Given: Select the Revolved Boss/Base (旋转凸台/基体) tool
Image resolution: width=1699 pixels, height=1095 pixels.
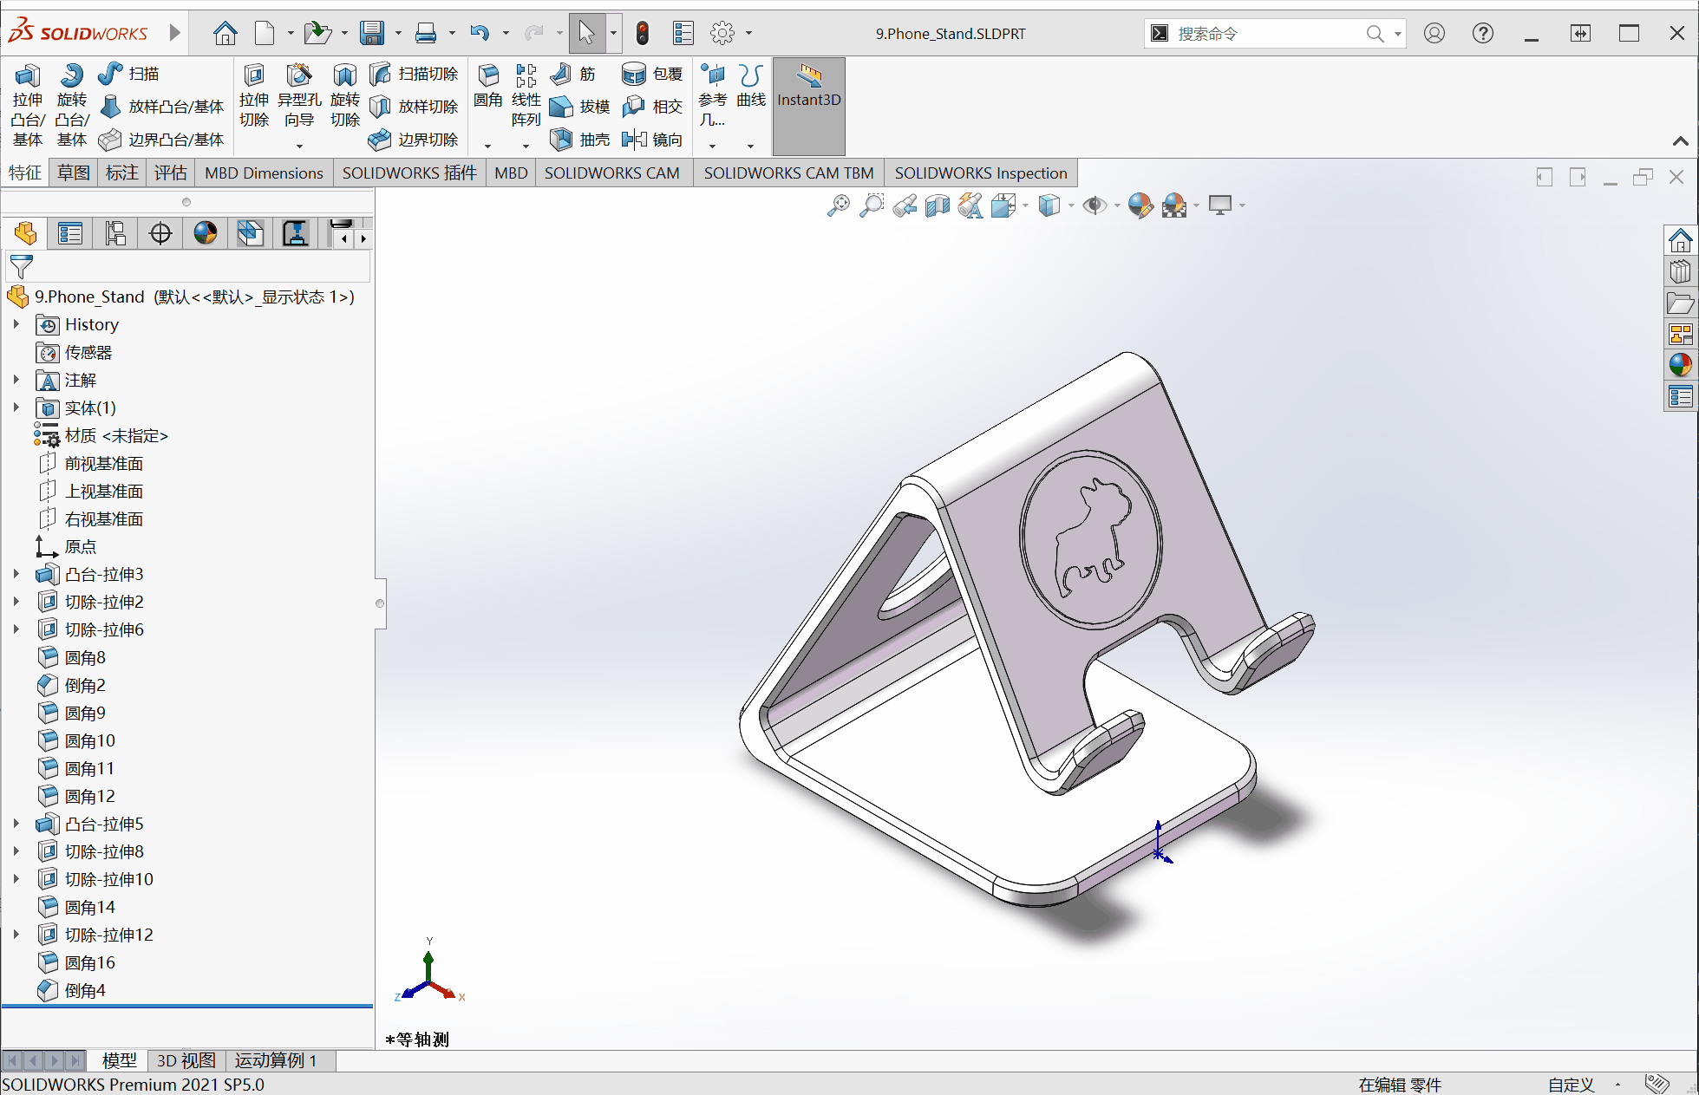Looking at the screenshot, I should (72, 105).
